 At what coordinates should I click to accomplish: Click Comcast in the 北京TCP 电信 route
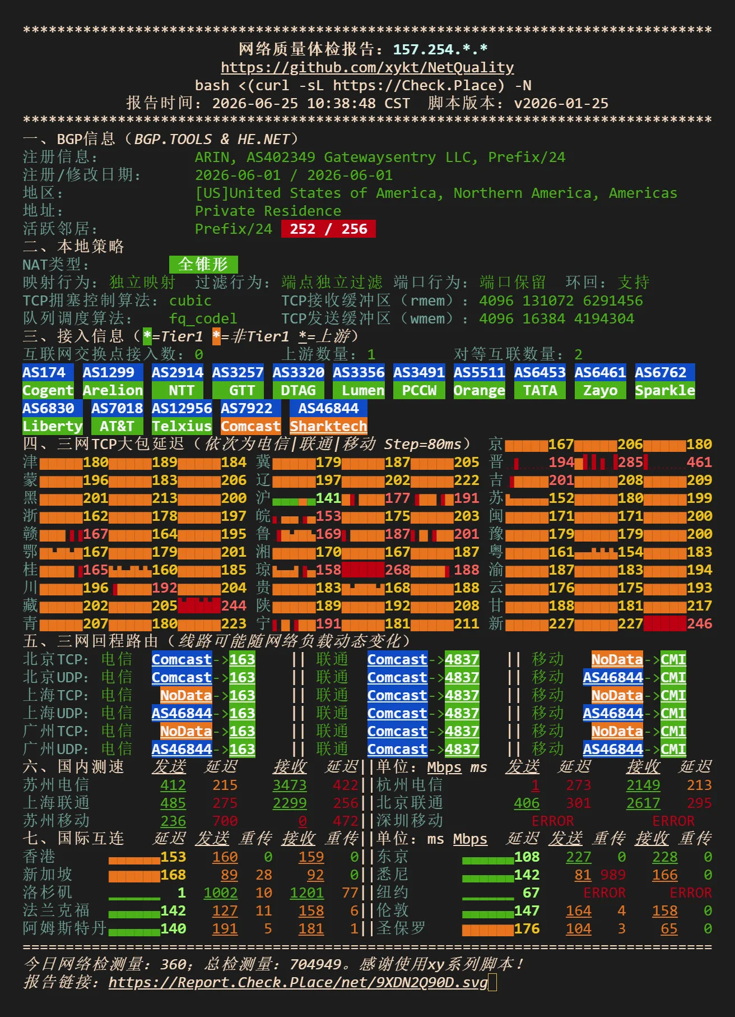[182, 659]
